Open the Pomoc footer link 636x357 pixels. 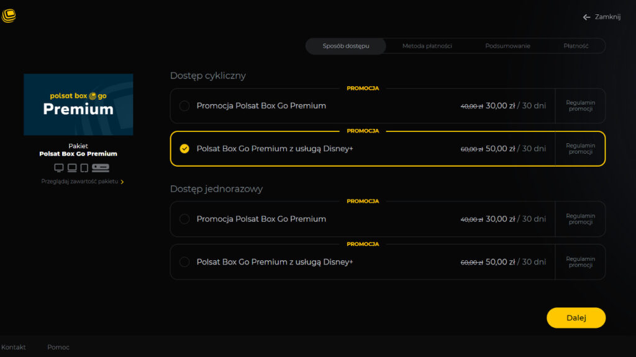pos(58,347)
